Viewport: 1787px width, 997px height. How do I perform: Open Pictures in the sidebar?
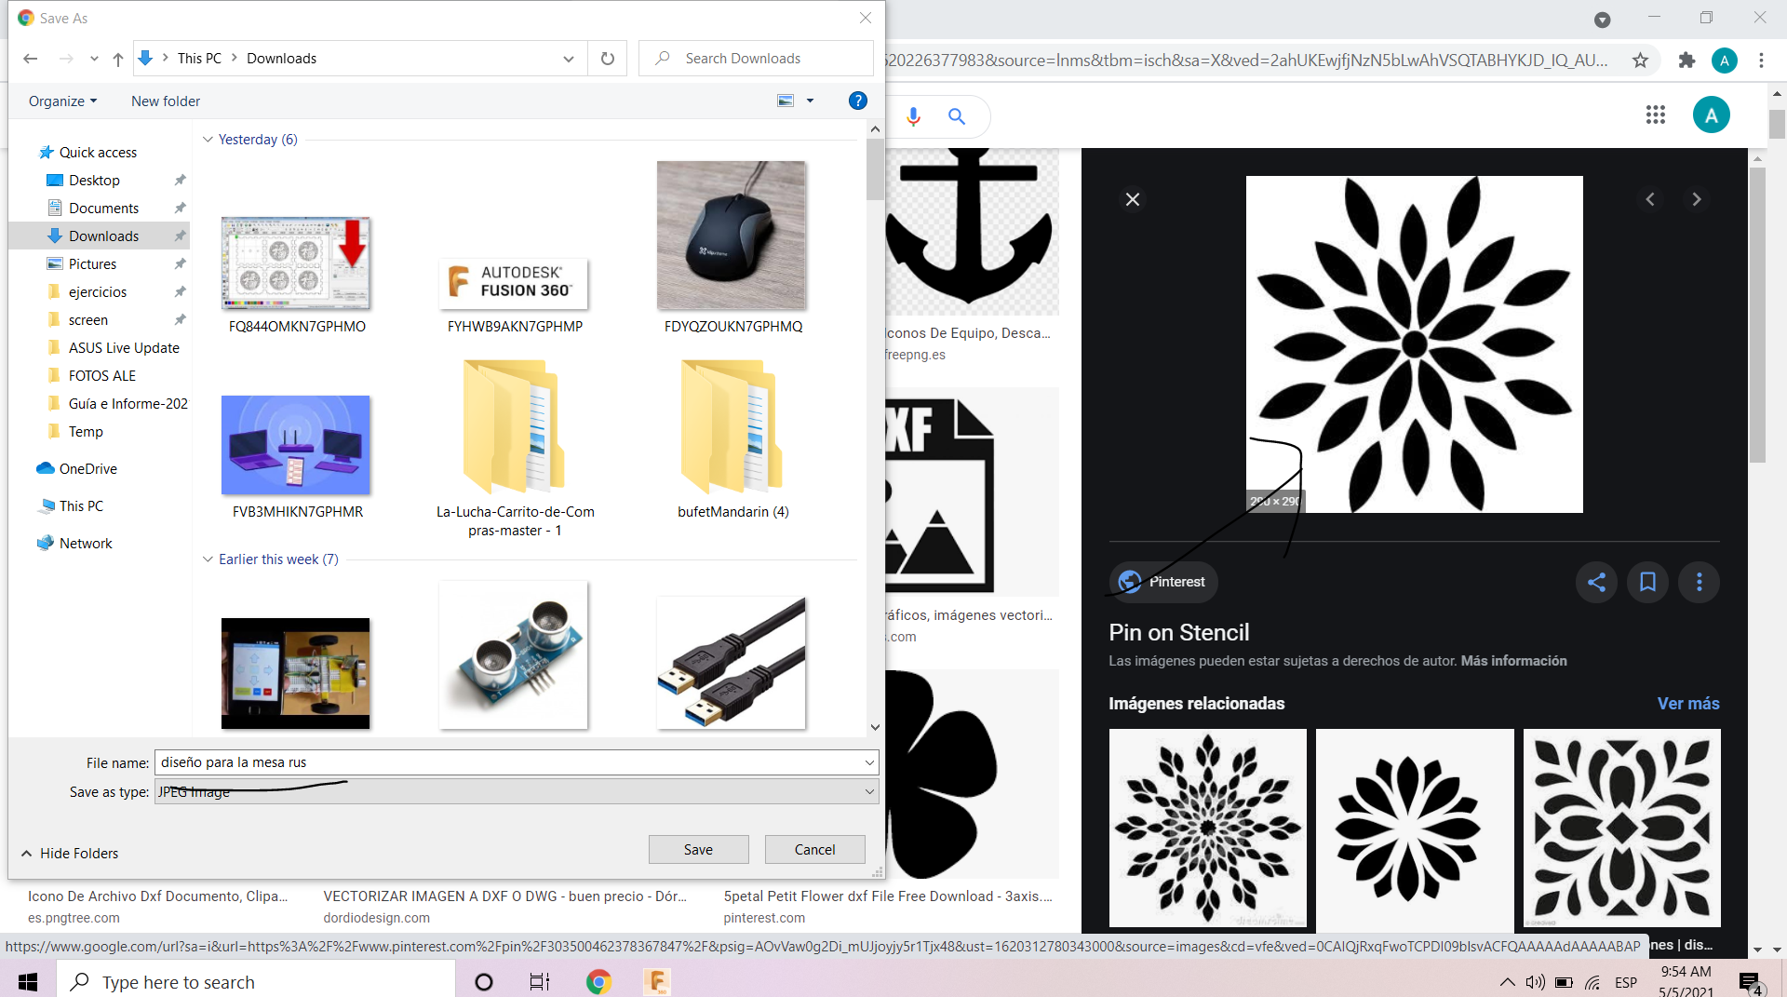92,263
